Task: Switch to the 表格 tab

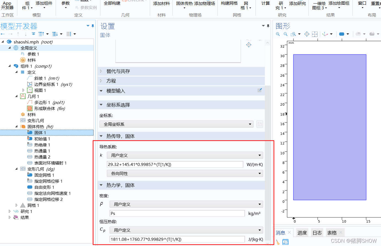Action: tap(332, 233)
